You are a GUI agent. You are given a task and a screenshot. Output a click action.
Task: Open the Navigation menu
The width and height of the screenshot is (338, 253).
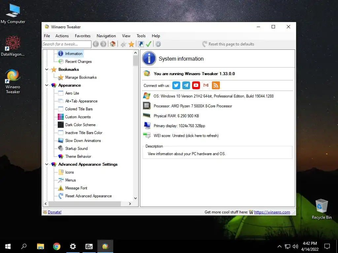pos(106,36)
